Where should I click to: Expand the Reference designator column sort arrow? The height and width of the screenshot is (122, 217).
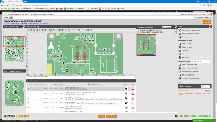click(x=27, y=85)
